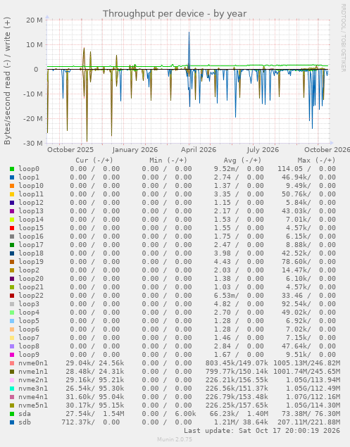Click the loop10 orange color swatch
The height and width of the screenshot is (447, 350).
coord(12,186)
